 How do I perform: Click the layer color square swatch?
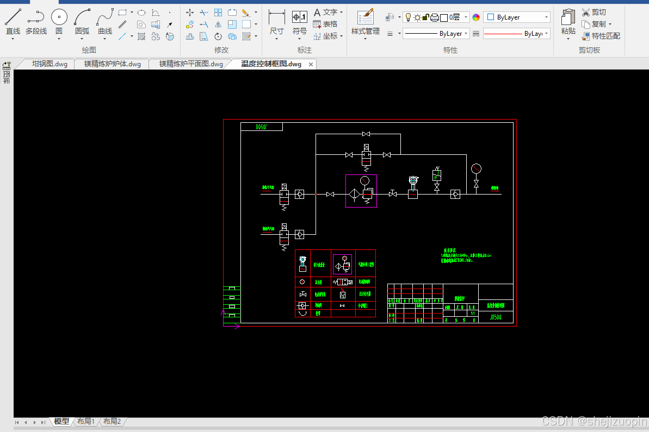pyautogui.click(x=444, y=17)
